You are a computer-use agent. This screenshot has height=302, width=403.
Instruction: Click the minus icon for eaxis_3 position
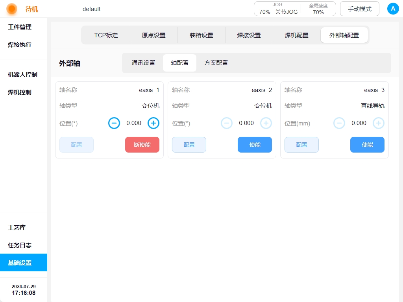click(339, 123)
